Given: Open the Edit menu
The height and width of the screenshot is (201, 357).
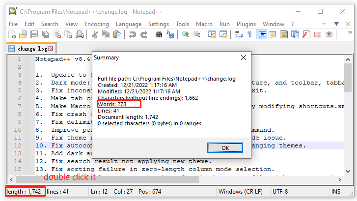Looking at the screenshot, I should pos(29,24).
